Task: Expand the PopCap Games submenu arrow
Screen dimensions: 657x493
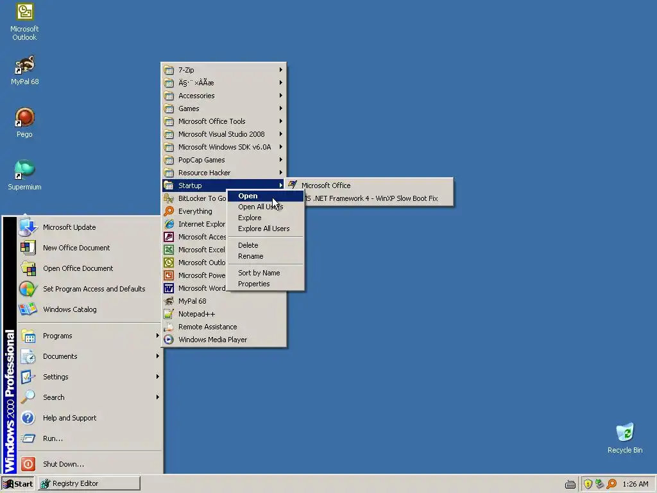Action: pos(281,160)
